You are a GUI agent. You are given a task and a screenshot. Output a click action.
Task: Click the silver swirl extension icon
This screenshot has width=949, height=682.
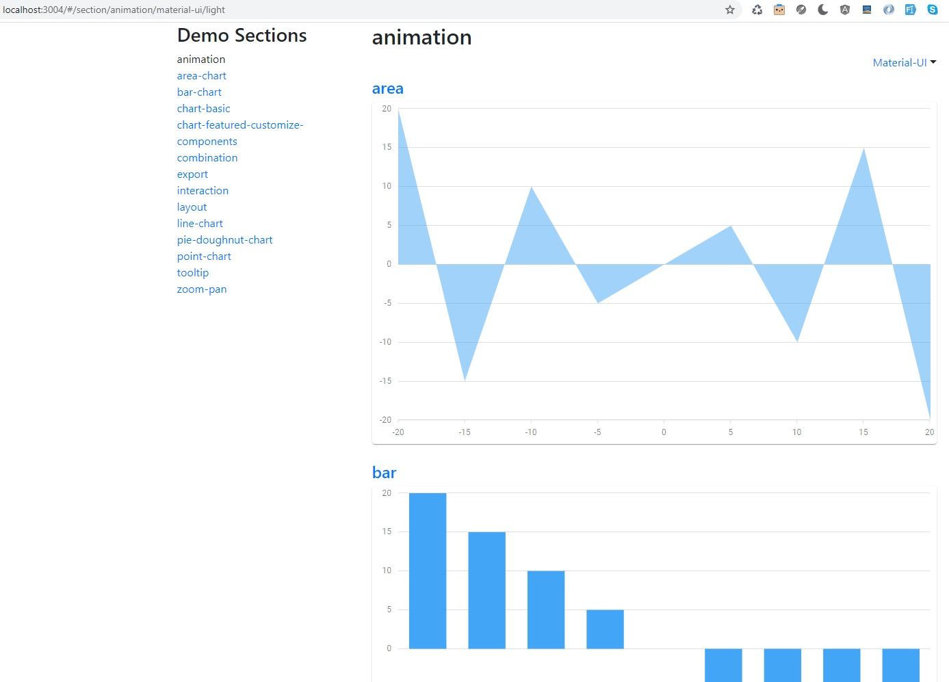tap(889, 10)
